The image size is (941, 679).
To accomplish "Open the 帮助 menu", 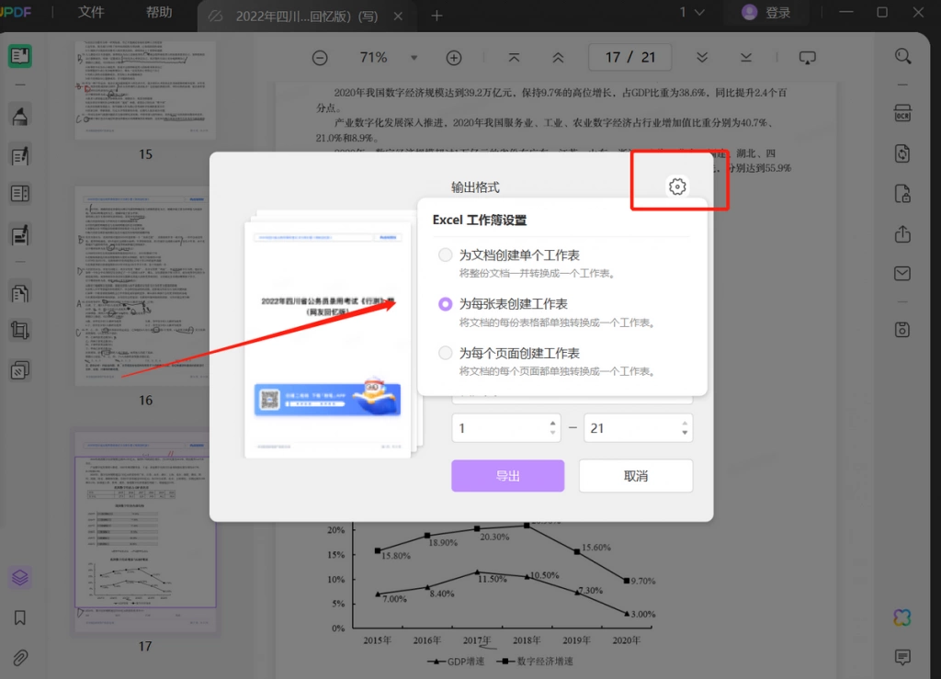I will point(159,12).
